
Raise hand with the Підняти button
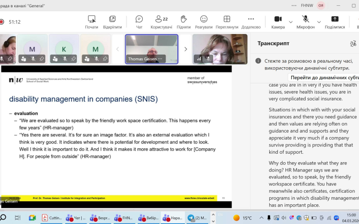[183, 22]
